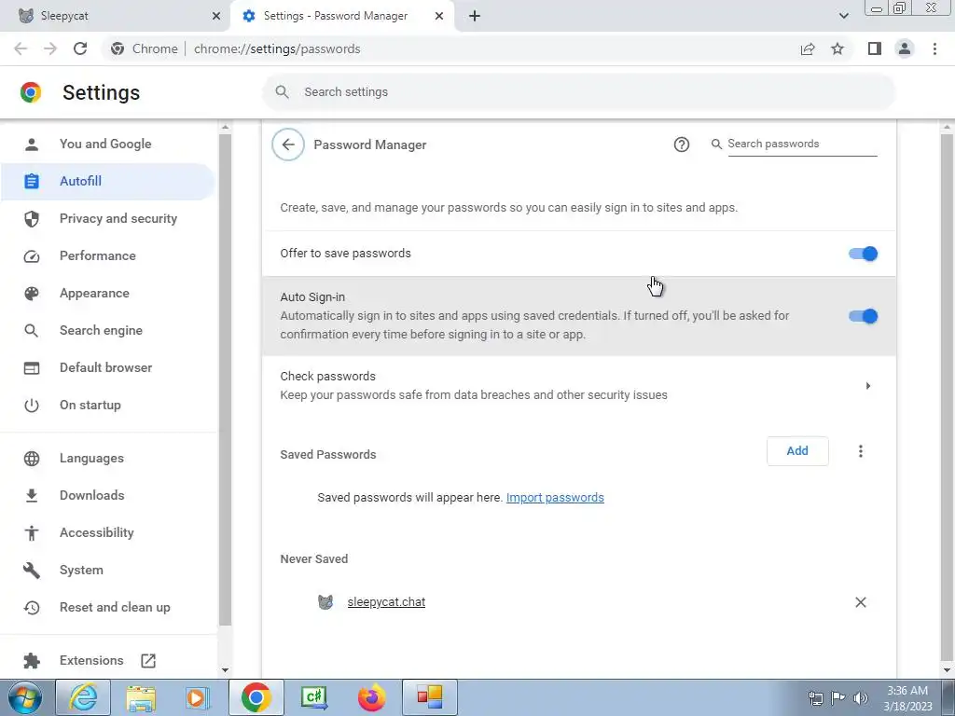The image size is (955, 716).
Task: Share this page icon
Action: tap(808, 48)
